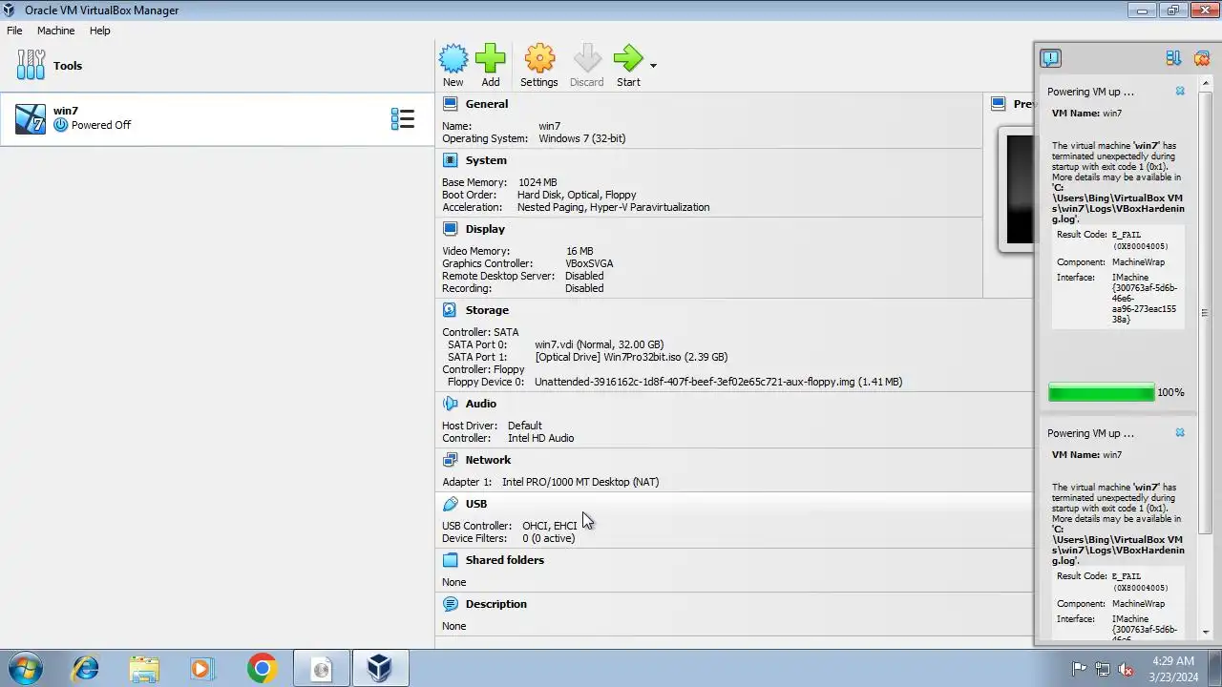This screenshot has width=1222, height=687.
Task: Open the Storage settings heading link
Action: pyautogui.click(x=487, y=310)
